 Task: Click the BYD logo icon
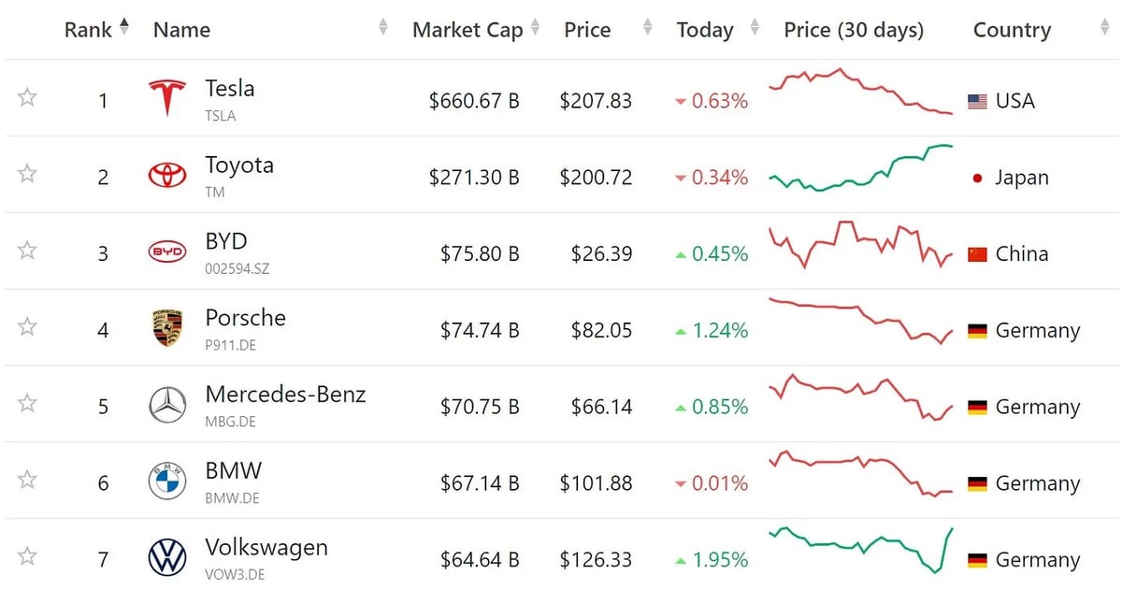pos(167,251)
